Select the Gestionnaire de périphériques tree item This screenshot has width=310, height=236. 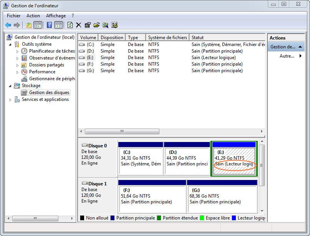(51, 79)
